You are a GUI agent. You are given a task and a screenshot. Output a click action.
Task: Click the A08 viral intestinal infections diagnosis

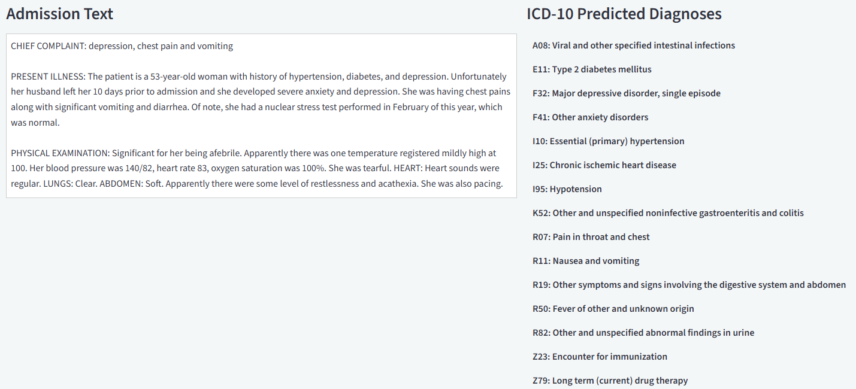point(633,45)
